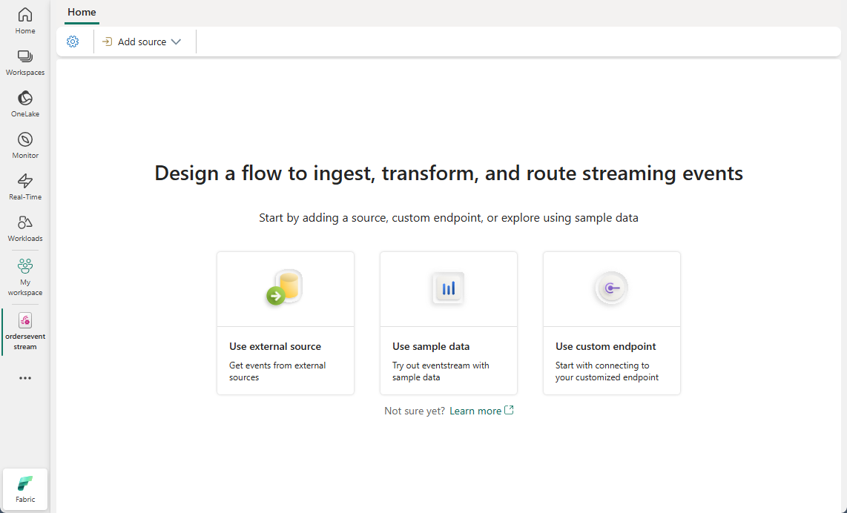
Task: Open the Real-Time hub
Action: pos(25,187)
